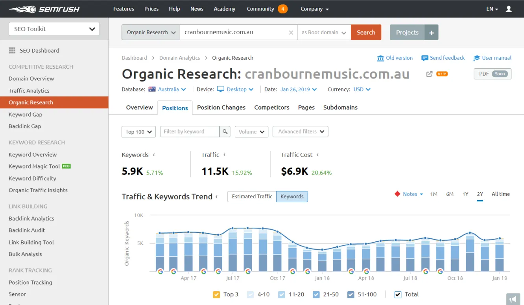Click the orange Search button
Image resolution: width=524 pixels, height=305 pixels.
(366, 33)
